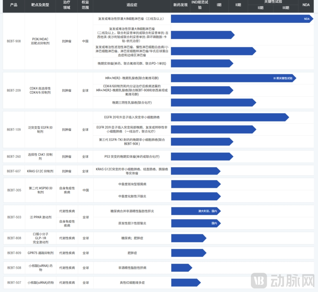This screenshot has width=318, height=292.
Task: Click the 肥胖症 indication for BEBT-809
Action: click(132, 253)
